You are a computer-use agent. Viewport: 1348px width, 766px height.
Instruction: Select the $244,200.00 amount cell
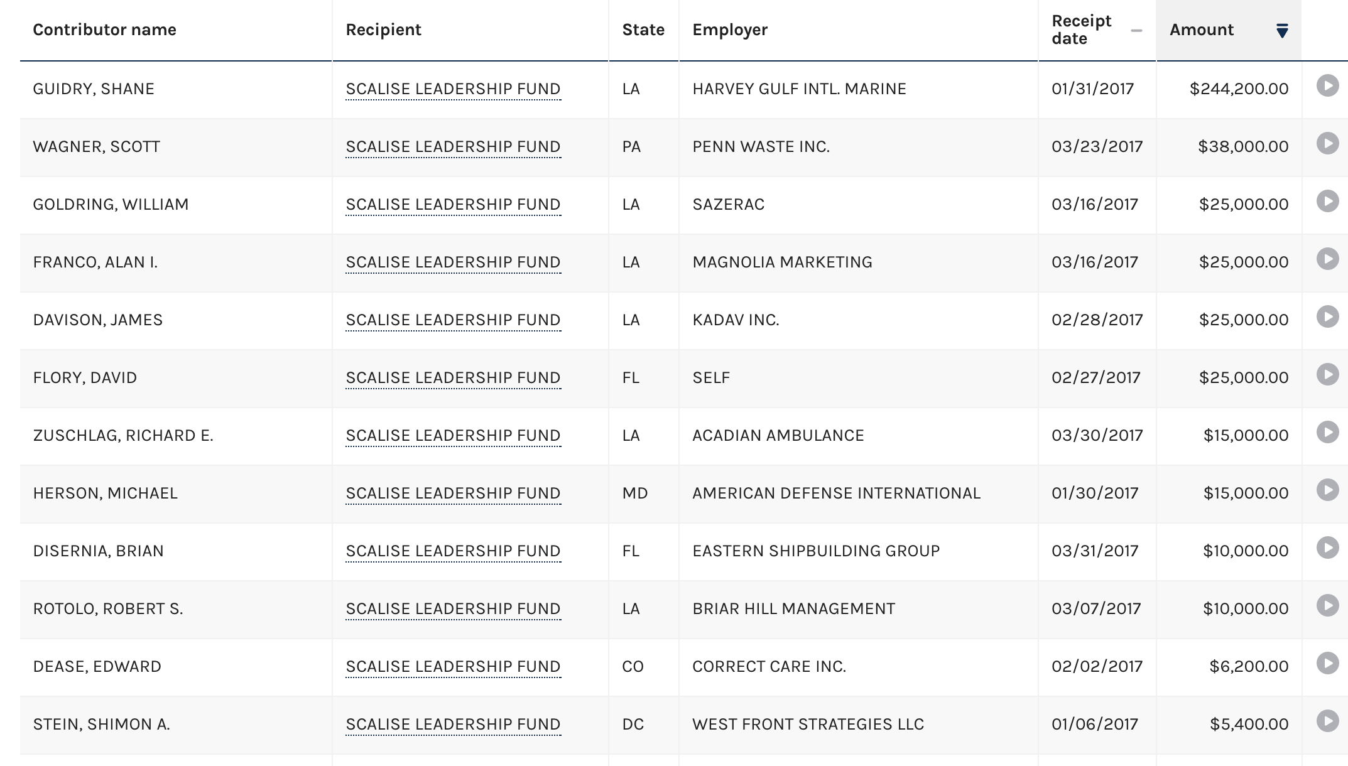click(x=1229, y=89)
